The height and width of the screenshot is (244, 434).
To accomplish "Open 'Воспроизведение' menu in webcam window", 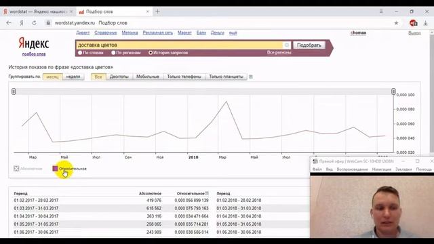I will click(352, 169).
